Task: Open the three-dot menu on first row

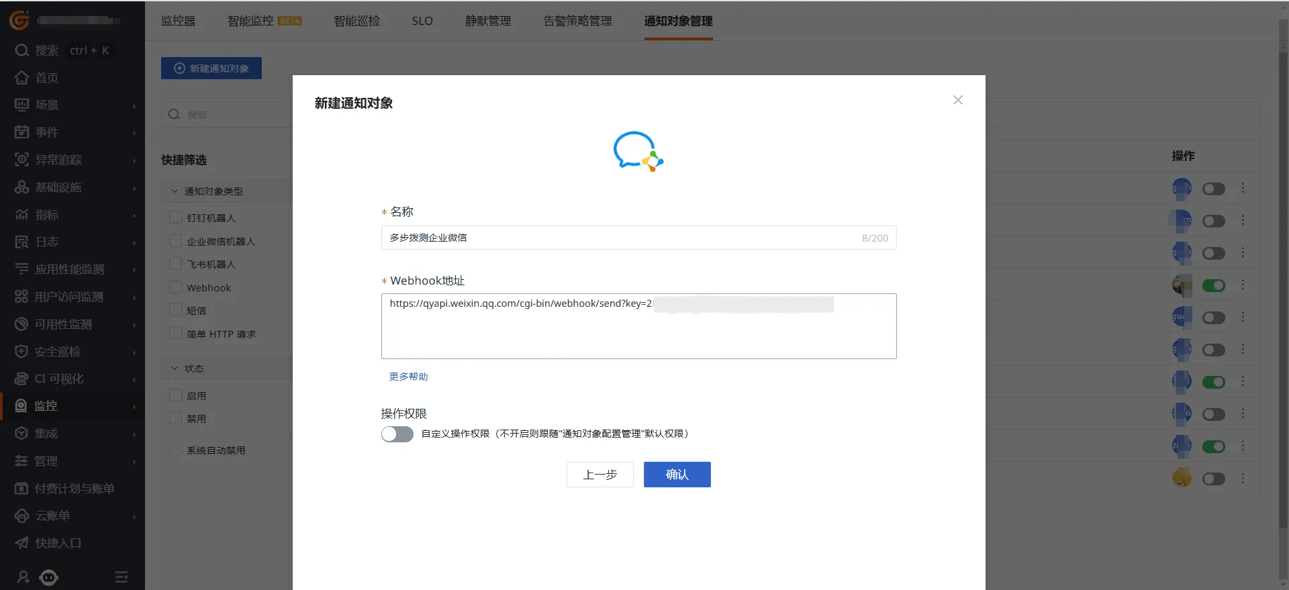Action: 1243,188
